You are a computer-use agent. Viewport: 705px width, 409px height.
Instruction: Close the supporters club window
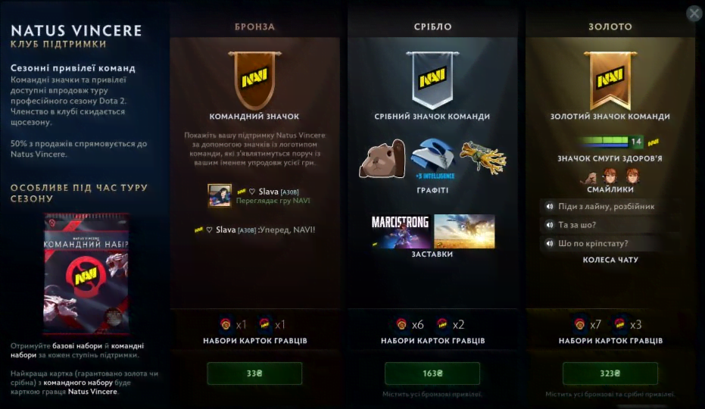coord(694,14)
